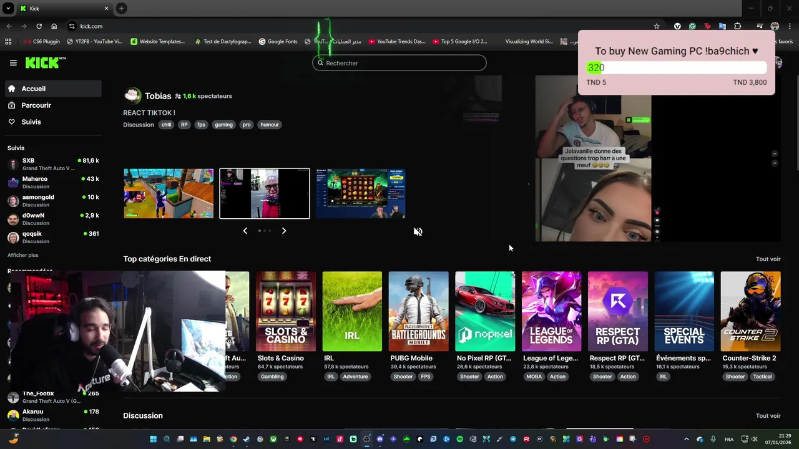
Task: Select the RP tag under Tobias
Action: point(184,125)
